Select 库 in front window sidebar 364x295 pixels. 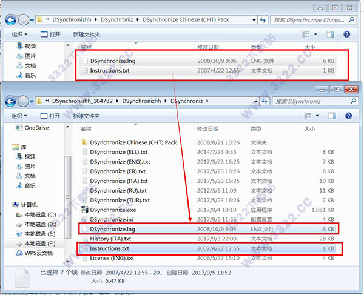tap(19, 147)
